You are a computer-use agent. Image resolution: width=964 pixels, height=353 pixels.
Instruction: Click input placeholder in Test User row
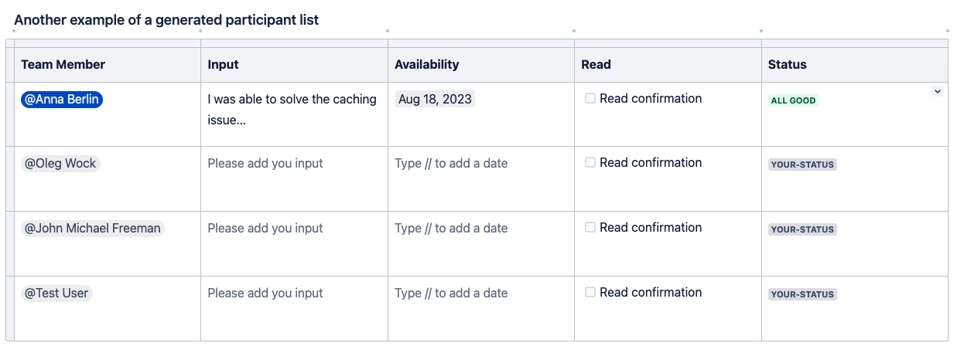click(265, 293)
